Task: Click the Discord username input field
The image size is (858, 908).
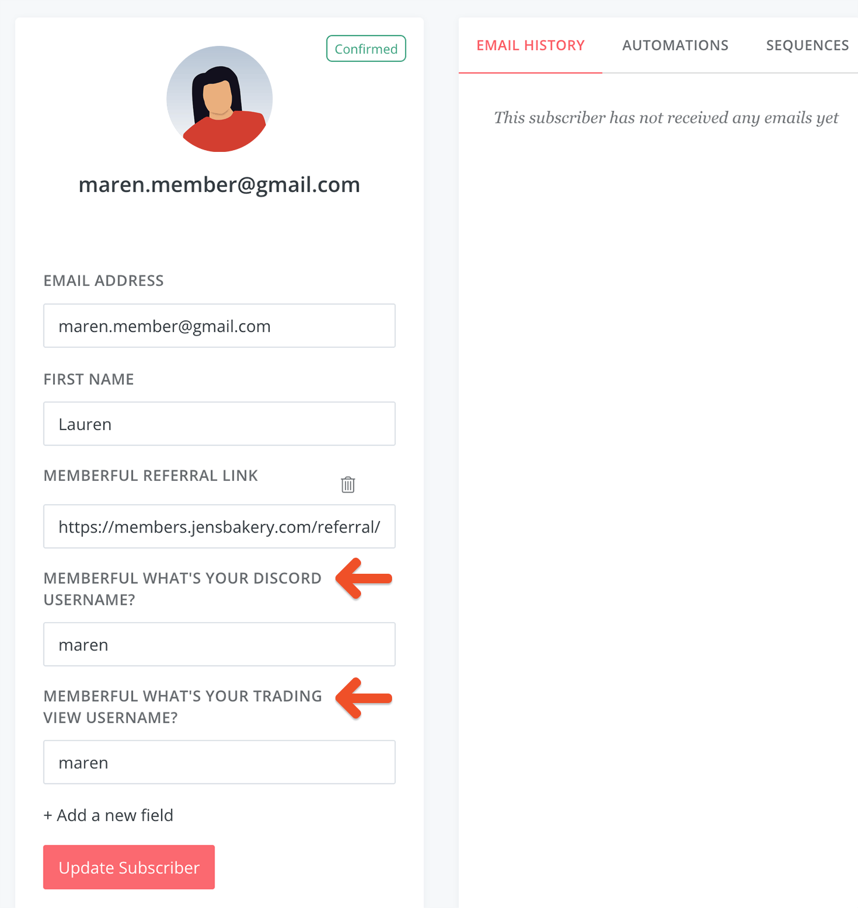Action: 219,645
